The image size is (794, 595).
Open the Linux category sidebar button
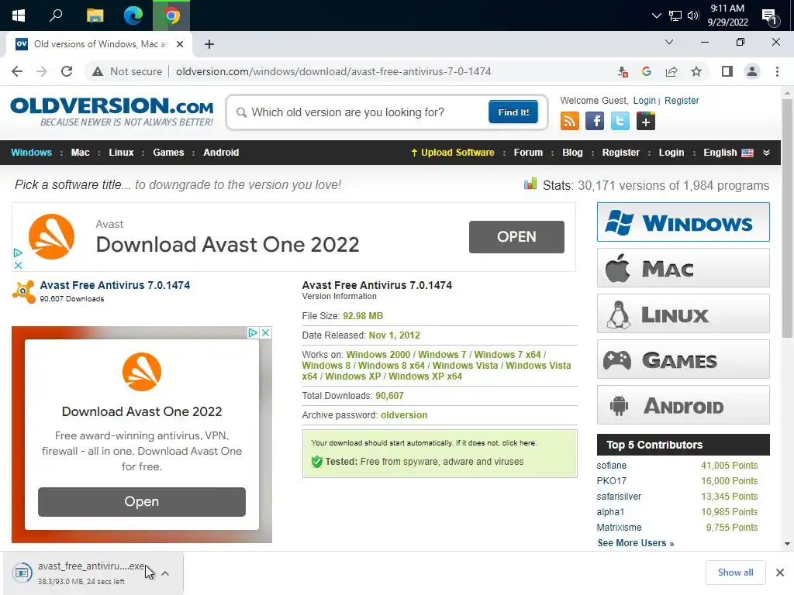(683, 313)
